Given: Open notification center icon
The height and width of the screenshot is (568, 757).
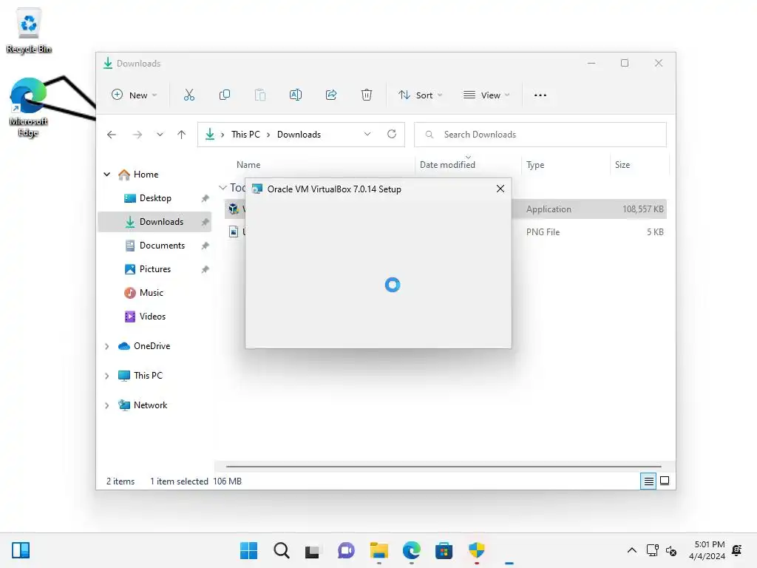Looking at the screenshot, I should tap(737, 550).
